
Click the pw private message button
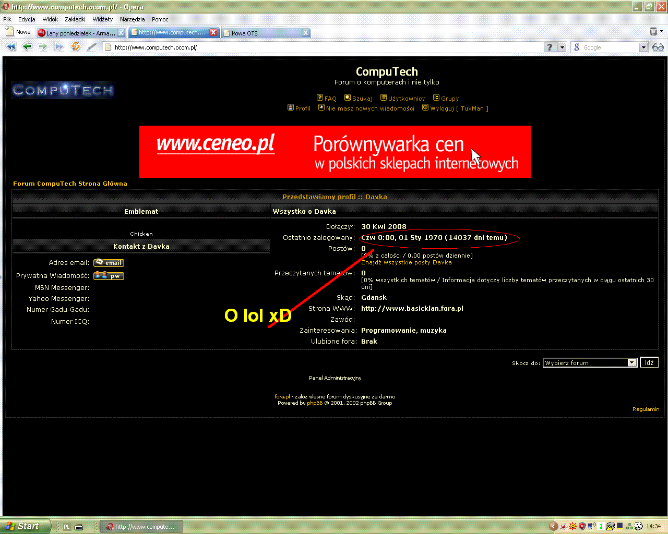coord(109,276)
